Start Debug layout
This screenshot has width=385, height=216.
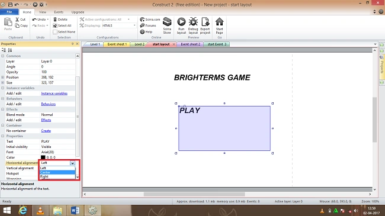193,25
